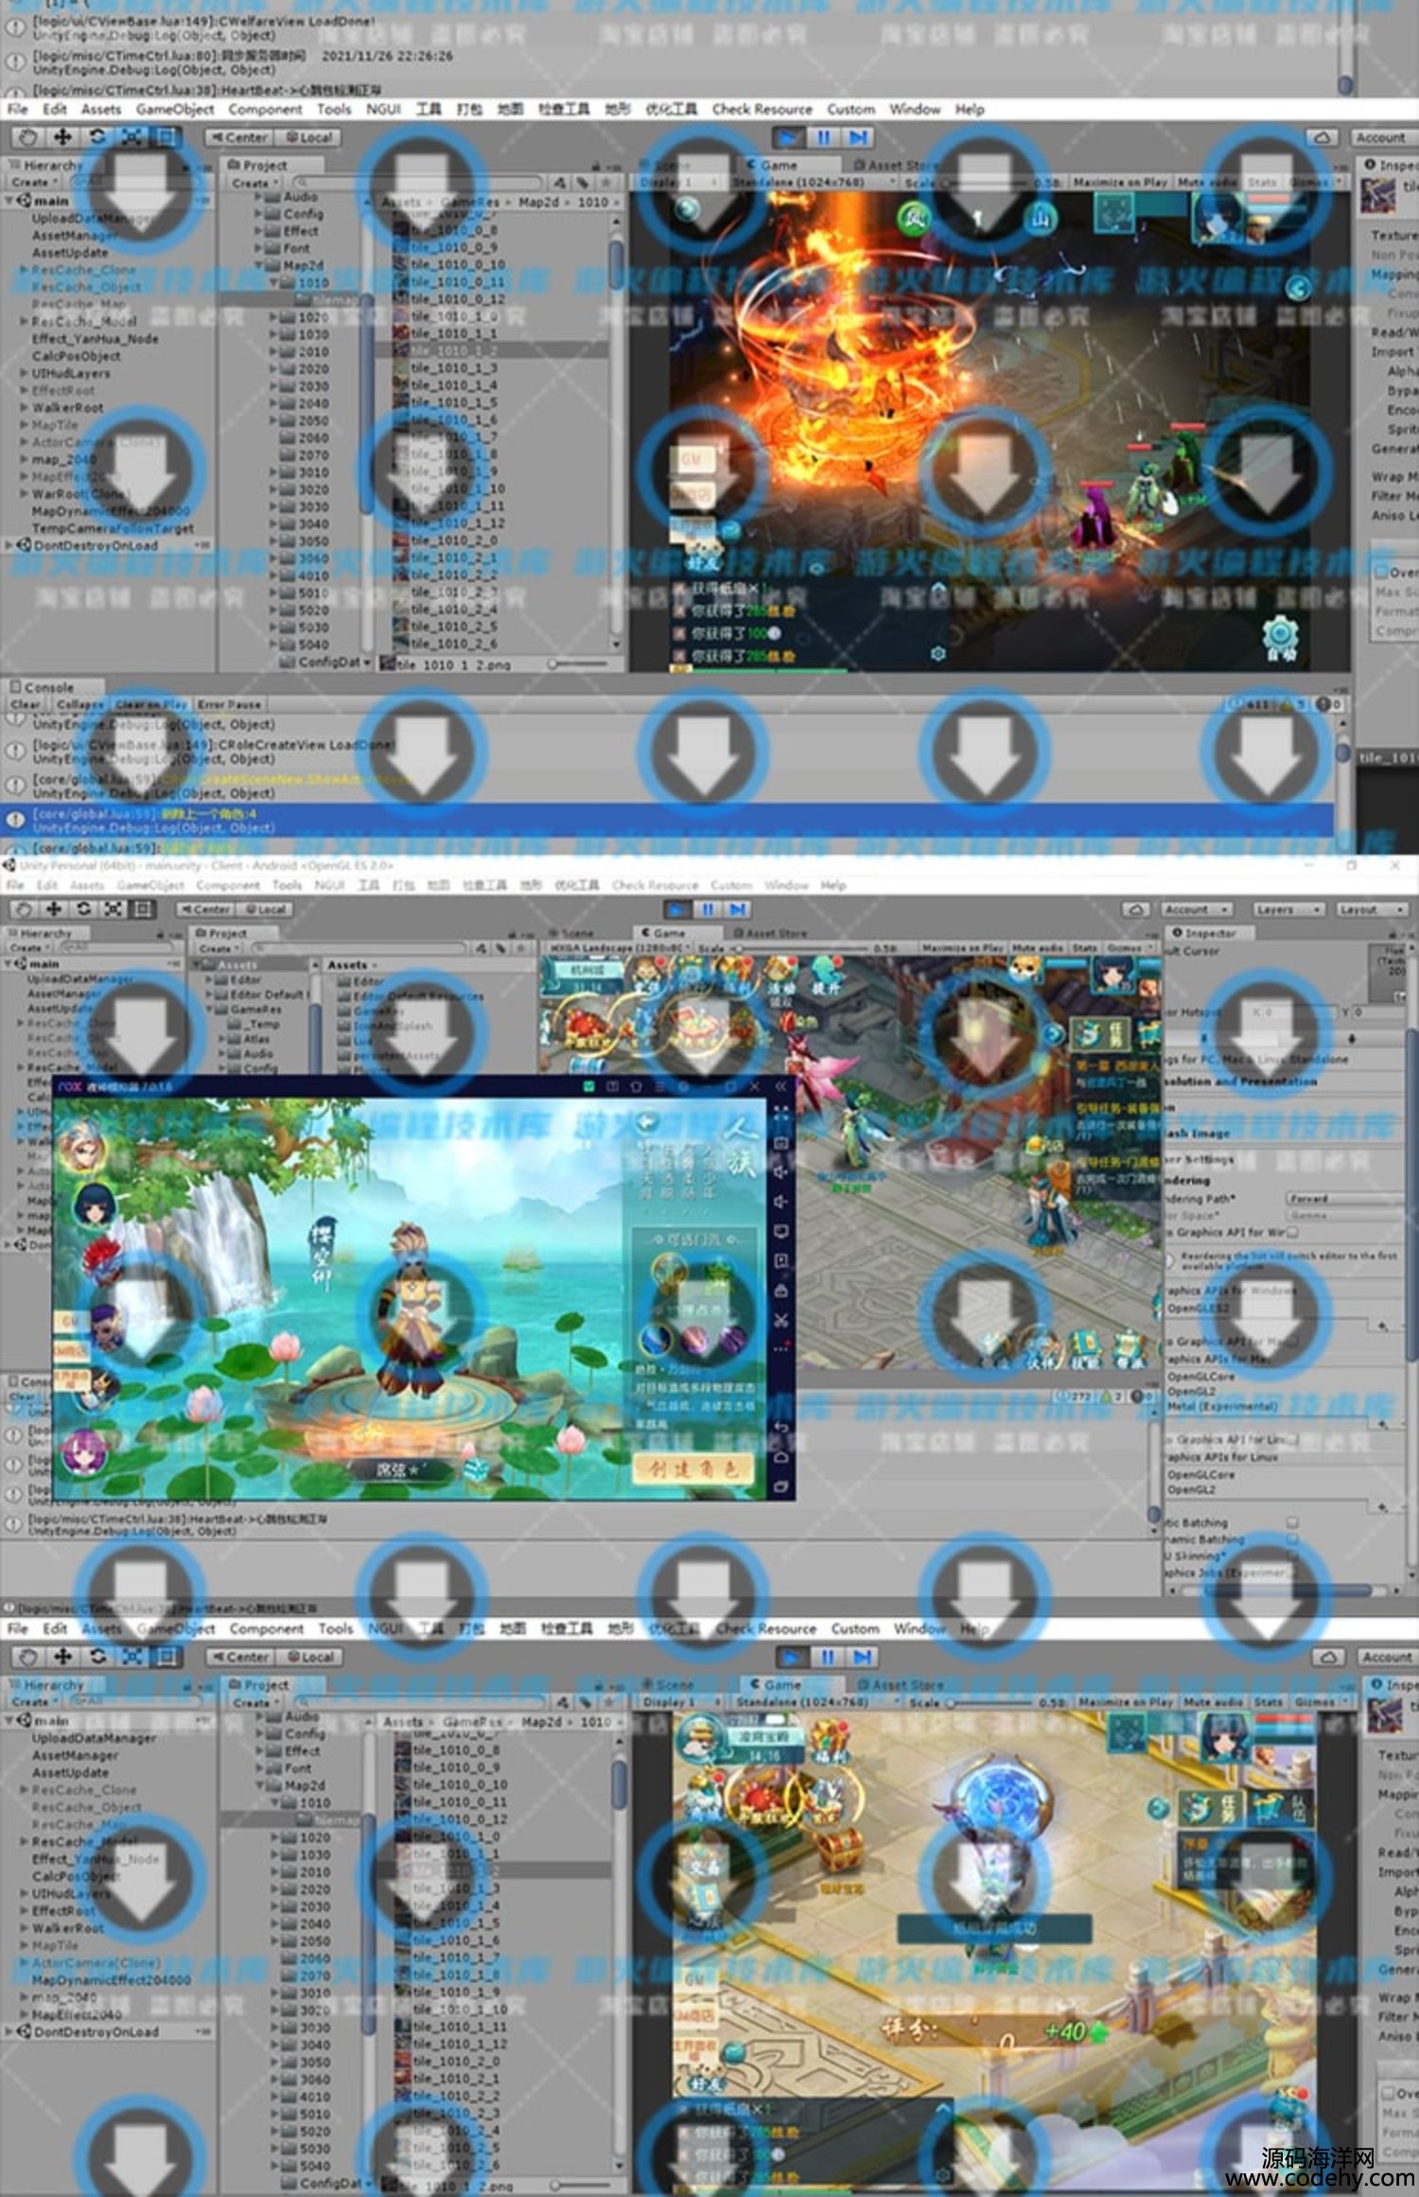Select the Rect tool in bottom Unity editor
Image resolution: width=1419 pixels, height=2197 pixels.
tap(166, 1657)
